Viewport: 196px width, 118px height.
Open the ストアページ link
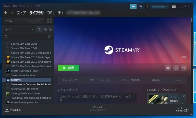click(69, 80)
